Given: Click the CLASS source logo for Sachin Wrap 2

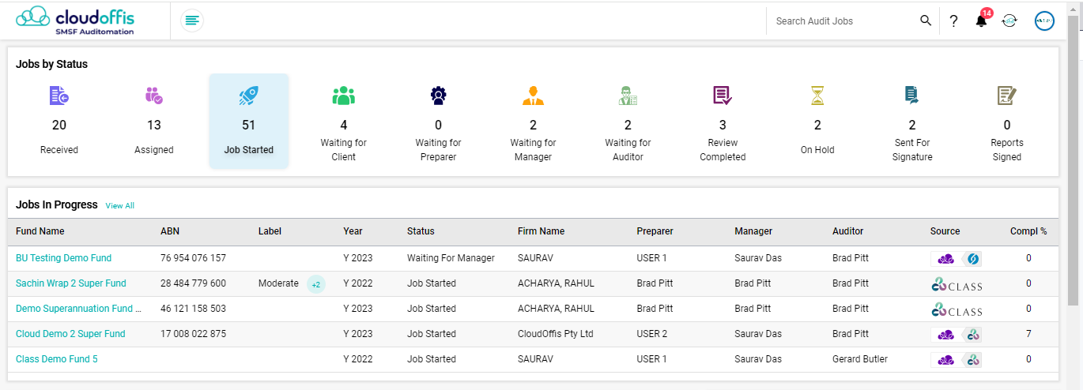Looking at the screenshot, I should pyautogui.click(x=957, y=283).
